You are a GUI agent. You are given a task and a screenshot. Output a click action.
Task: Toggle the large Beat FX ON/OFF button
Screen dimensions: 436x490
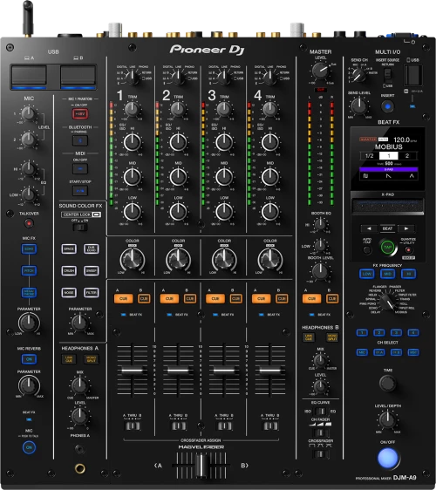click(387, 458)
